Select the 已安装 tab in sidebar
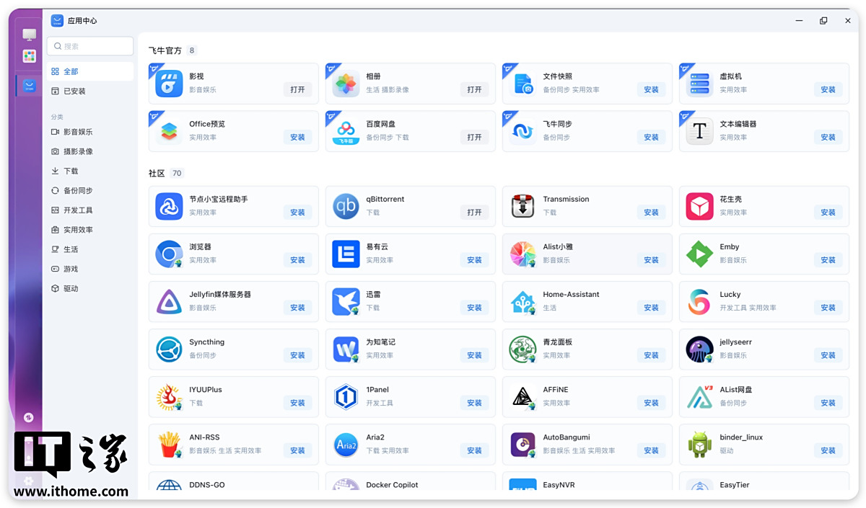The width and height of the screenshot is (866, 508). click(x=74, y=92)
